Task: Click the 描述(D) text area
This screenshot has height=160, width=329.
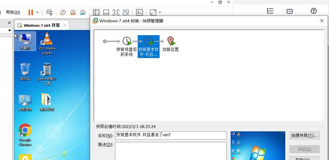Action: point(171,151)
